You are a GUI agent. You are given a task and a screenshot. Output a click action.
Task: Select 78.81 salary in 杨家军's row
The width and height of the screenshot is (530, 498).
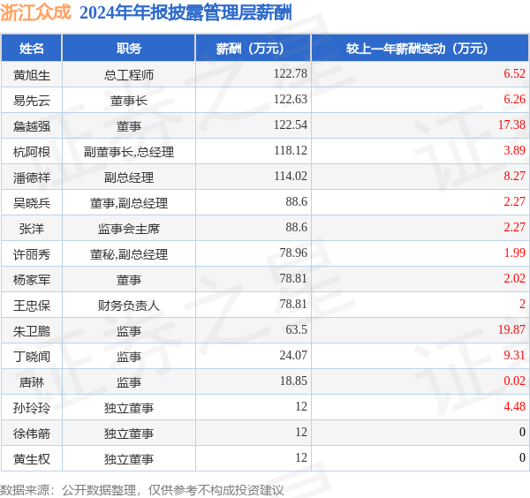click(293, 279)
